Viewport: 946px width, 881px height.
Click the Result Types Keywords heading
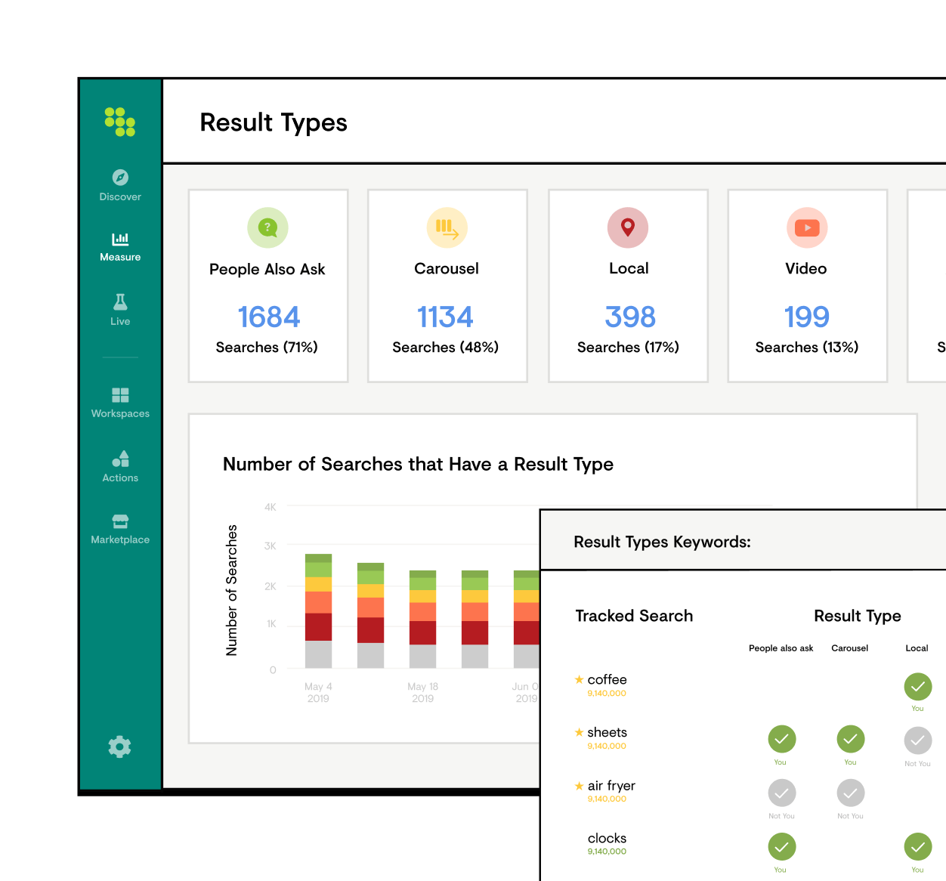[x=663, y=542]
